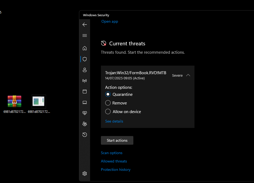Open the Scan options link
This screenshot has height=183, width=254.
(x=111, y=153)
